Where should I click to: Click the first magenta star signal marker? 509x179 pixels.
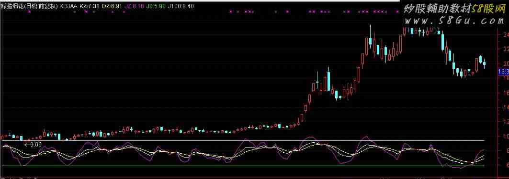(x=29, y=11)
